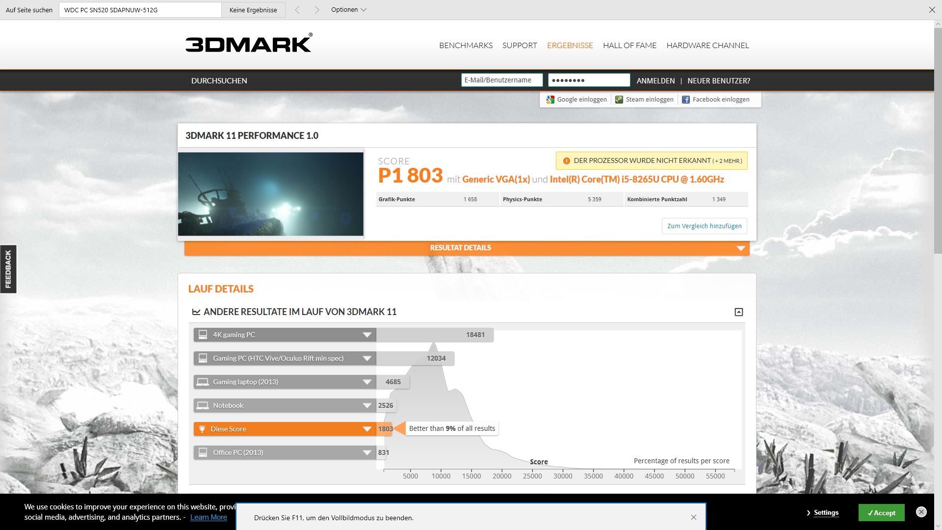Viewport: 942px width, 530px height.
Task: Click the processor warning exclamation icon
Action: [567, 161]
